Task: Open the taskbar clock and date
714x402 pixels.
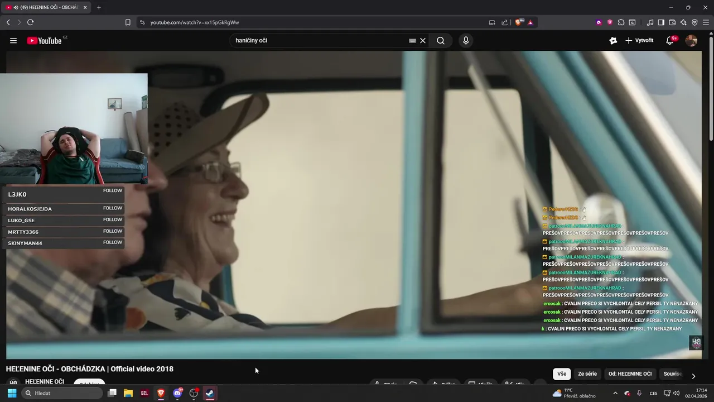Action: [696, 393]
